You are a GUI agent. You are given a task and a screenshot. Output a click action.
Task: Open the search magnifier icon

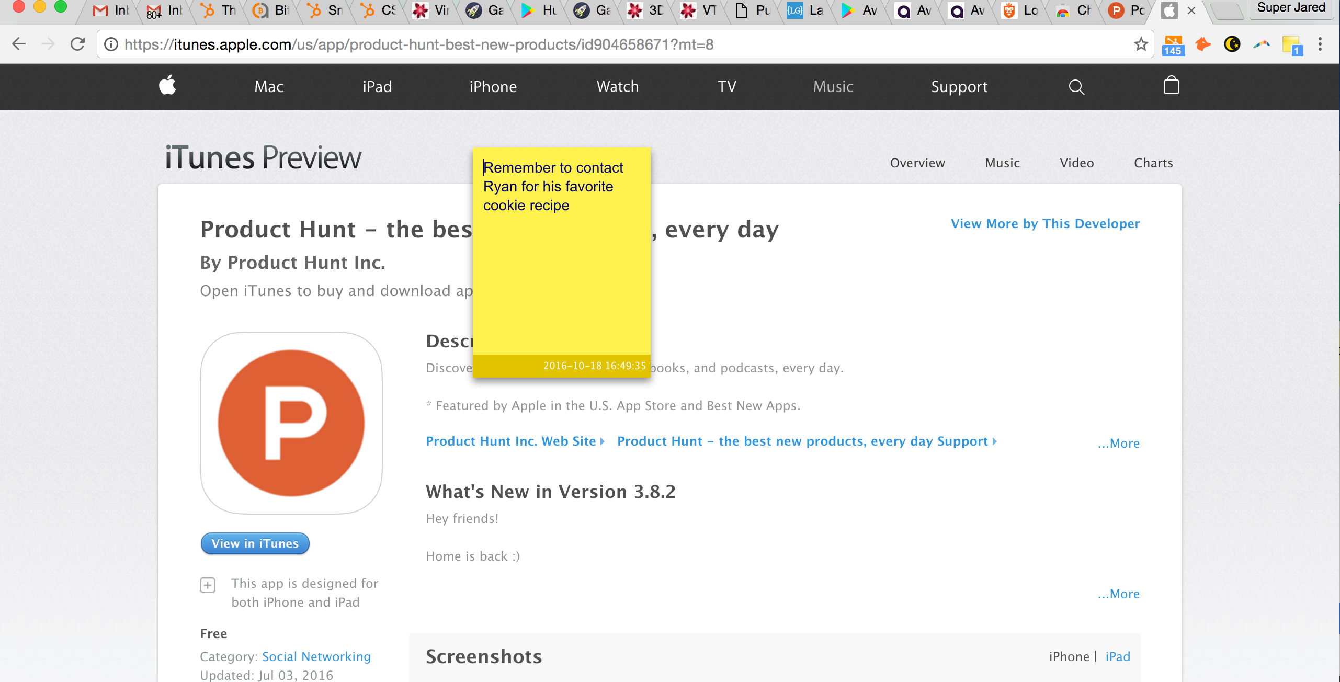click(x=1076, y=87)
